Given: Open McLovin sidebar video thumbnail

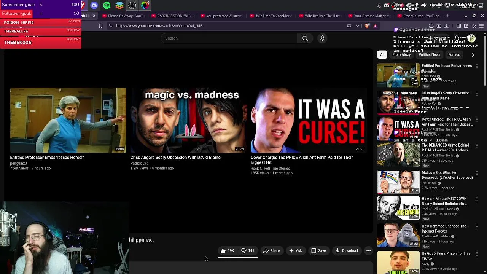Looking at the screenshot, I should (398, 182).
